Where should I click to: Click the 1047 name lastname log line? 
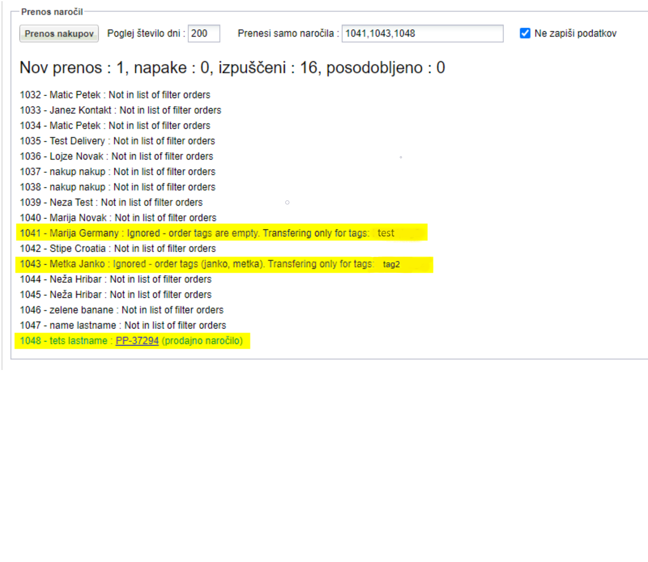[123, 325]
